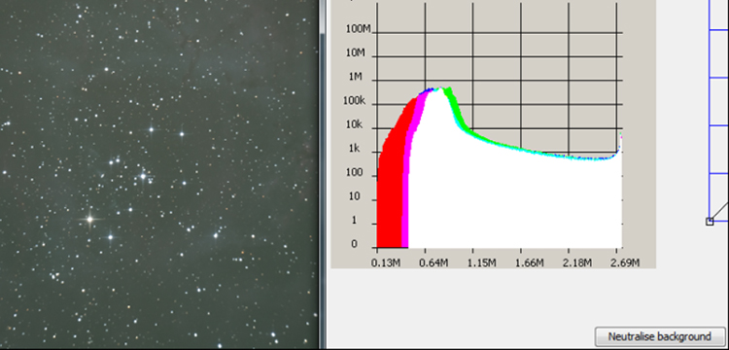
Task: Click the 1.66M label on the histogram axis
Action: tap(530, 263)
